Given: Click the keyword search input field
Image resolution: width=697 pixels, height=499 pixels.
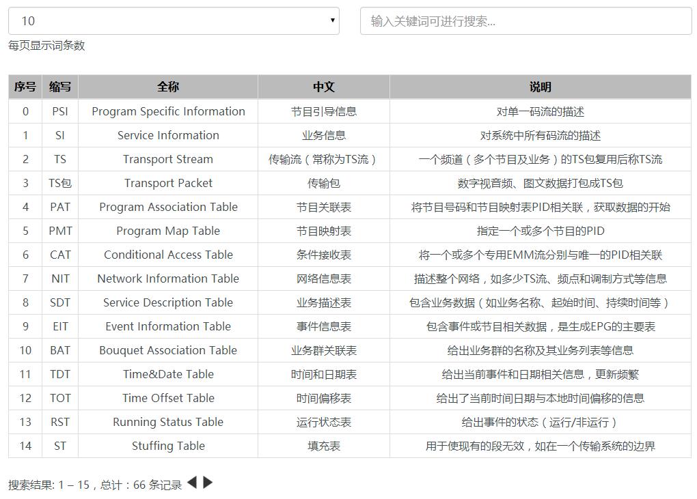Looking at the screenshot, I should (525, 21).
